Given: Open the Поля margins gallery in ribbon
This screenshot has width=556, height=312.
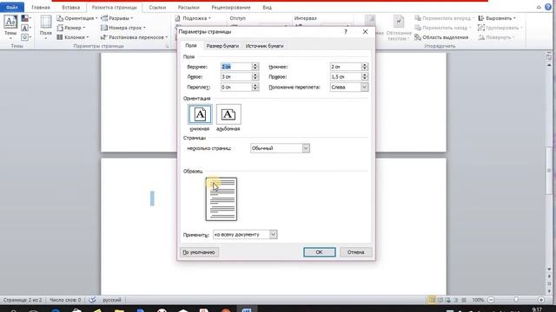Looking at the screenshot, I should (46, 27).
